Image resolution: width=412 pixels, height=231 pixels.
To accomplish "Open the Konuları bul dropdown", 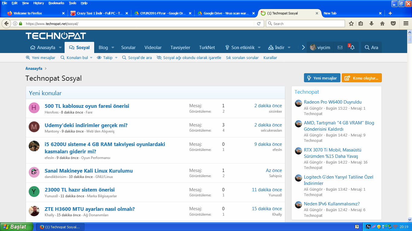I will 77,58.
